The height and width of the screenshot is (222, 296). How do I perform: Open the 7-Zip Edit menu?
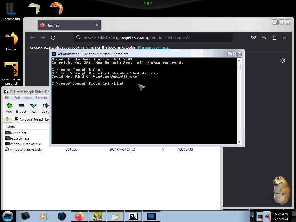[17, 98]
